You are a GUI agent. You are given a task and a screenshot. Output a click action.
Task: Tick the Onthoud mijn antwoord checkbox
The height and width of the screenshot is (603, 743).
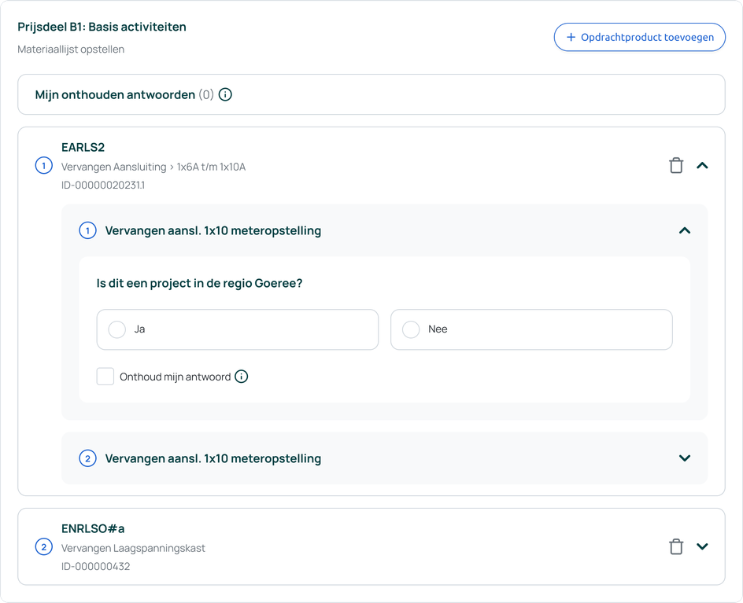[105, 377]
